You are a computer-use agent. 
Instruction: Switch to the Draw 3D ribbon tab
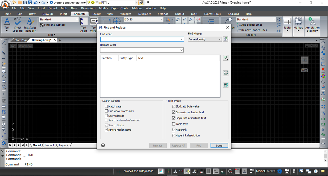point(48,14)
